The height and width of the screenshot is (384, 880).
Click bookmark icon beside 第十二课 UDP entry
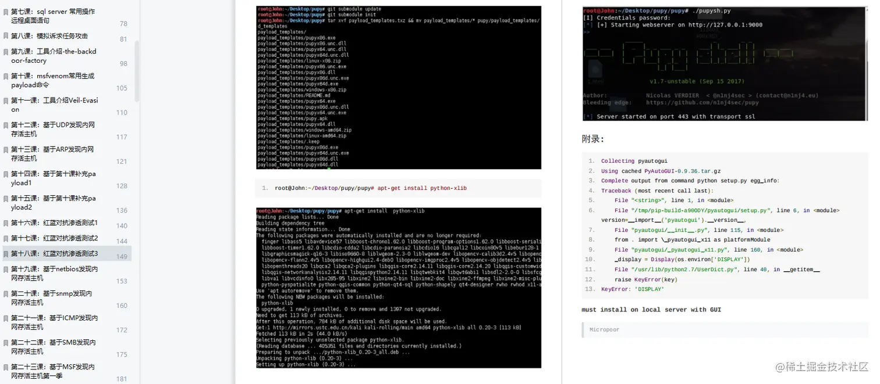(6, 125)
